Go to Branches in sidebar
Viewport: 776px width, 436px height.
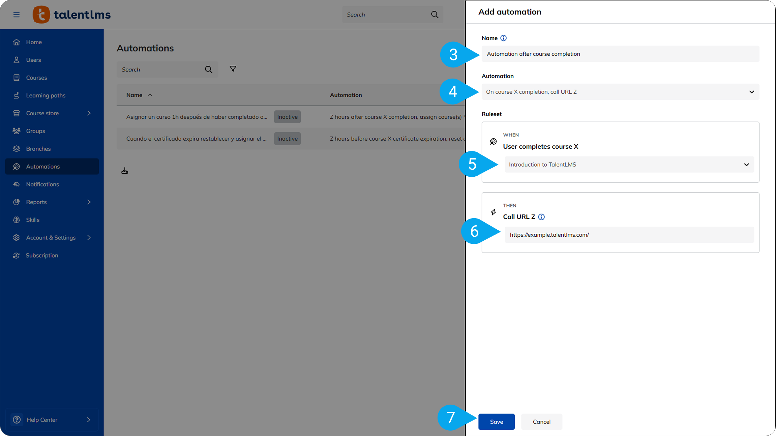pos(38,149)
